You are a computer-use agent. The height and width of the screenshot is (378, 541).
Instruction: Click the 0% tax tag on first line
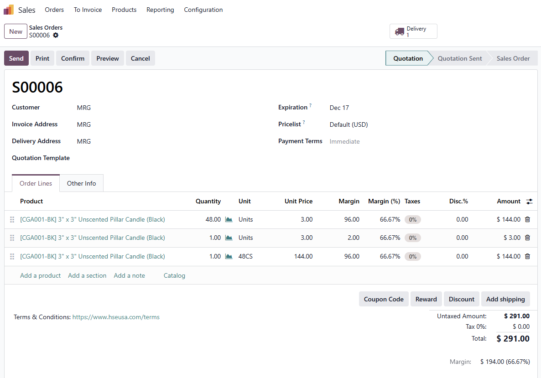pos(412,219)
